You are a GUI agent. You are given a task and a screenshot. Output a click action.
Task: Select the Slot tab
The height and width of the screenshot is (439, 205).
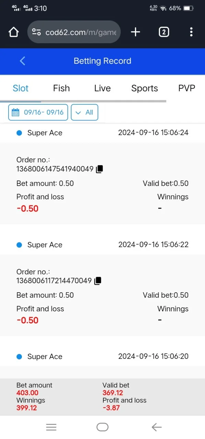pos(21,88)
